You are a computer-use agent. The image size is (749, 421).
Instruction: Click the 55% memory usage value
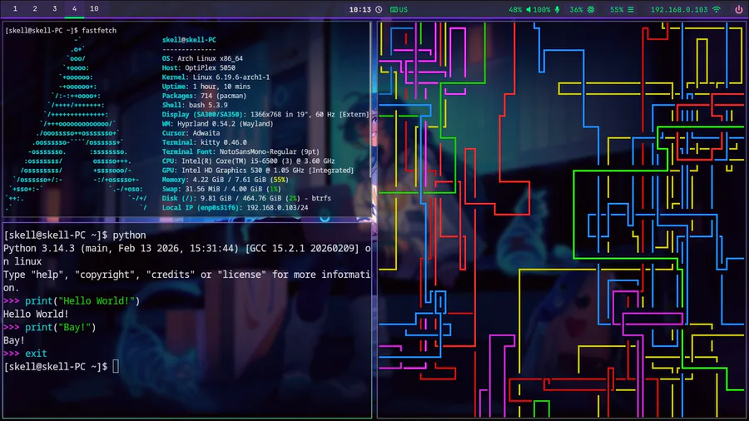point(617,9)
